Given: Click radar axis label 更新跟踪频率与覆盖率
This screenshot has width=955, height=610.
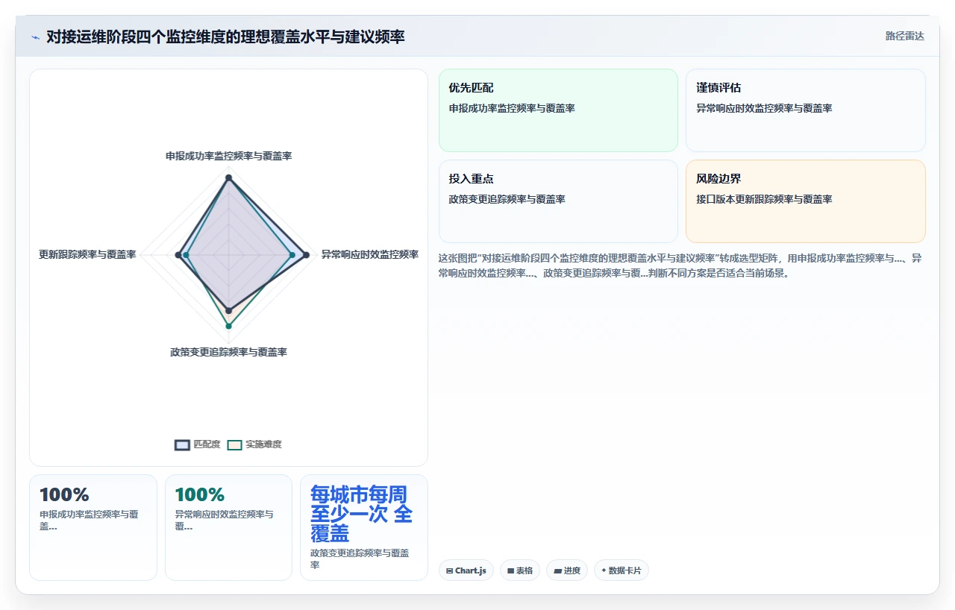Looking at the screenshot, I should (87, 254).
